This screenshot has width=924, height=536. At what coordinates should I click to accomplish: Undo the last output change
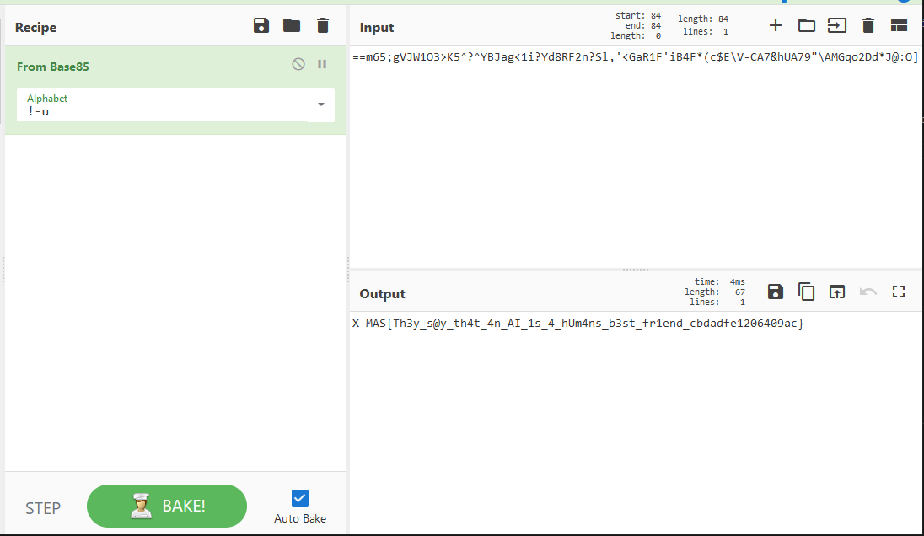click(x=868, y=292)
